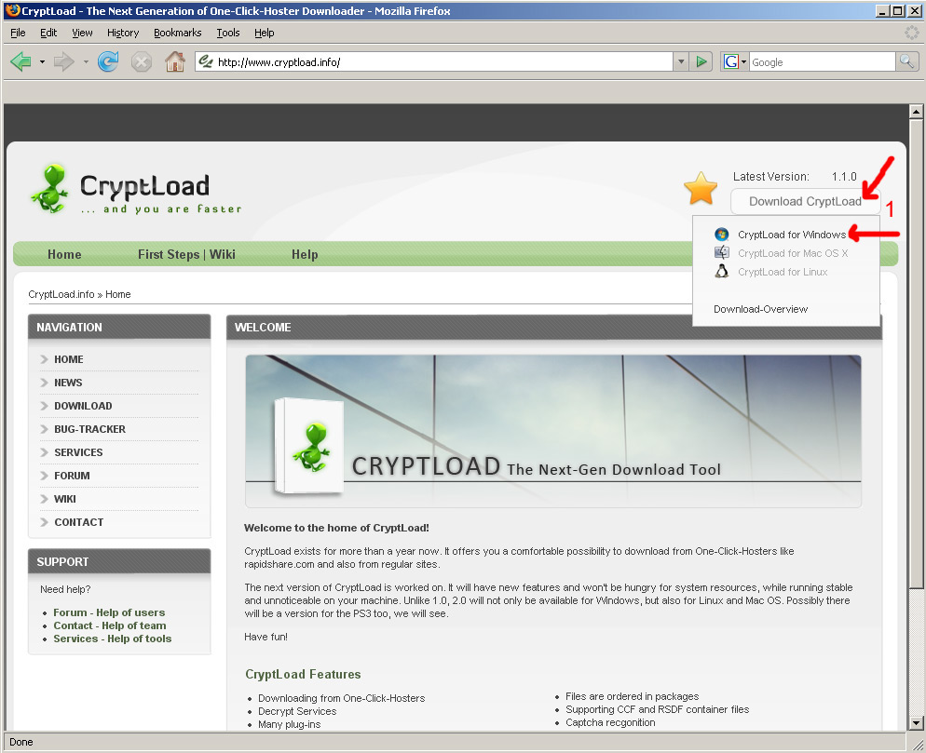Click the grey Forward arrow button

click(63, 61)
